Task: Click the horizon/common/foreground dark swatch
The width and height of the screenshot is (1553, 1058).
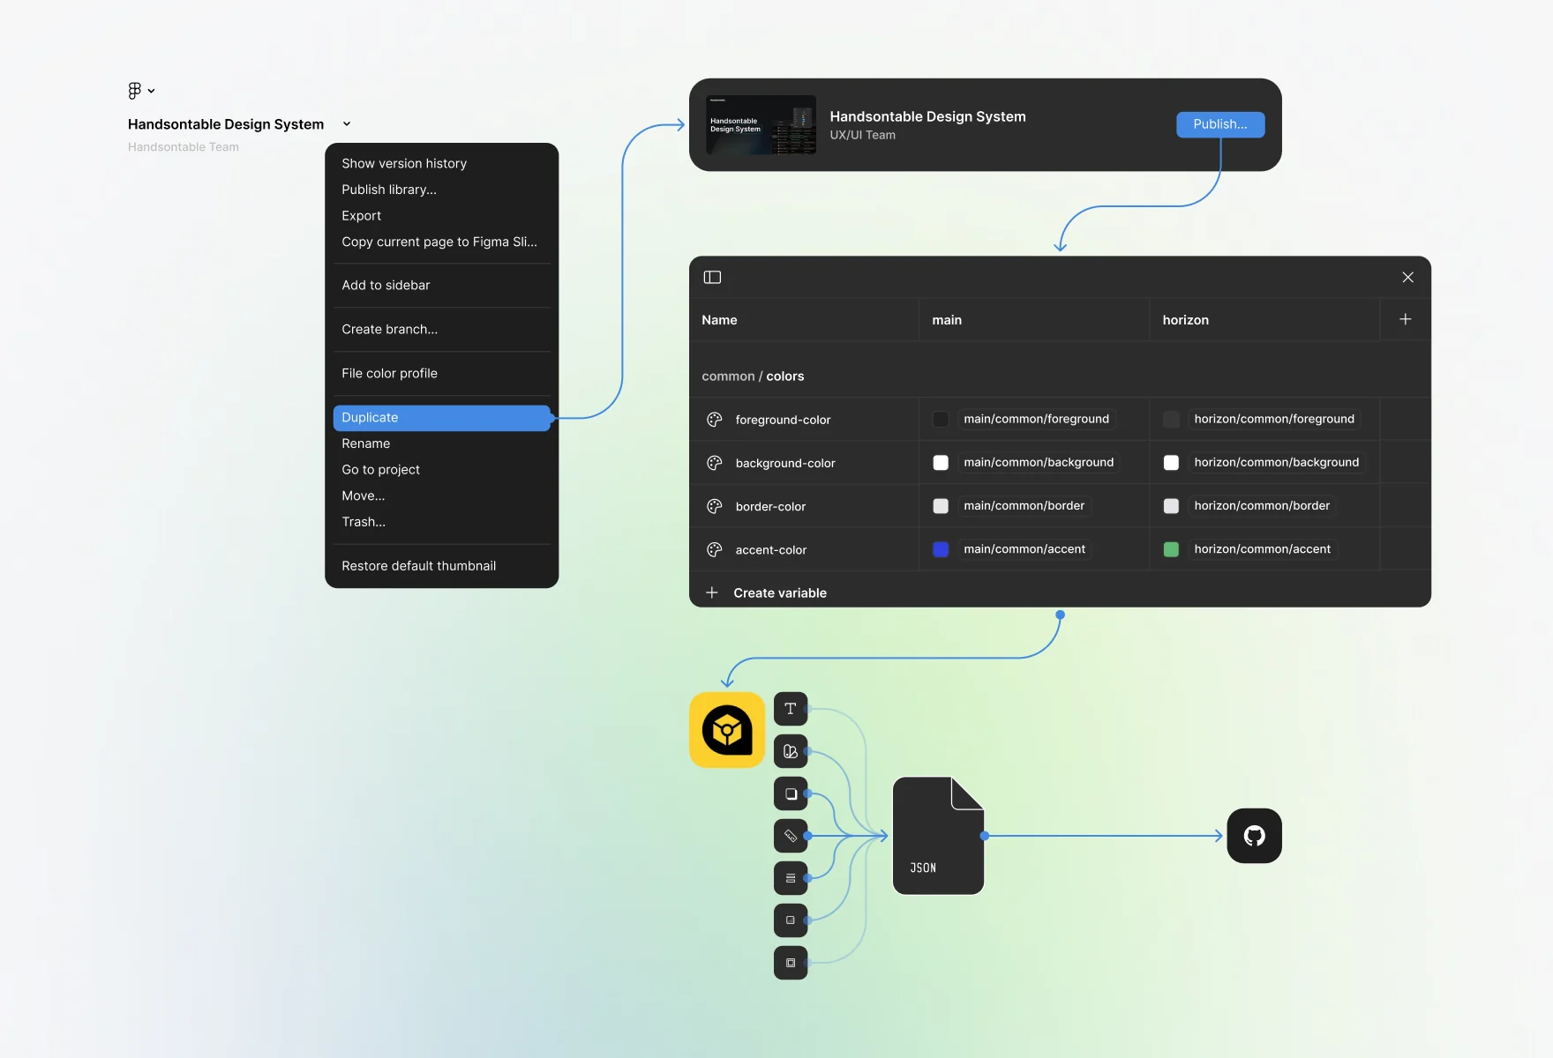Action: pyautogui.click(x=1171, y=420)
